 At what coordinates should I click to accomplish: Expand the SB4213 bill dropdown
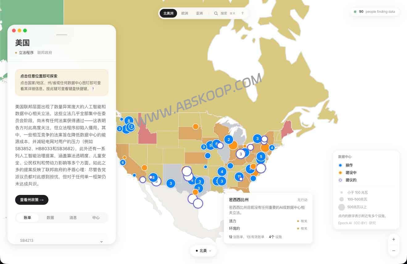tap(101, 241)
